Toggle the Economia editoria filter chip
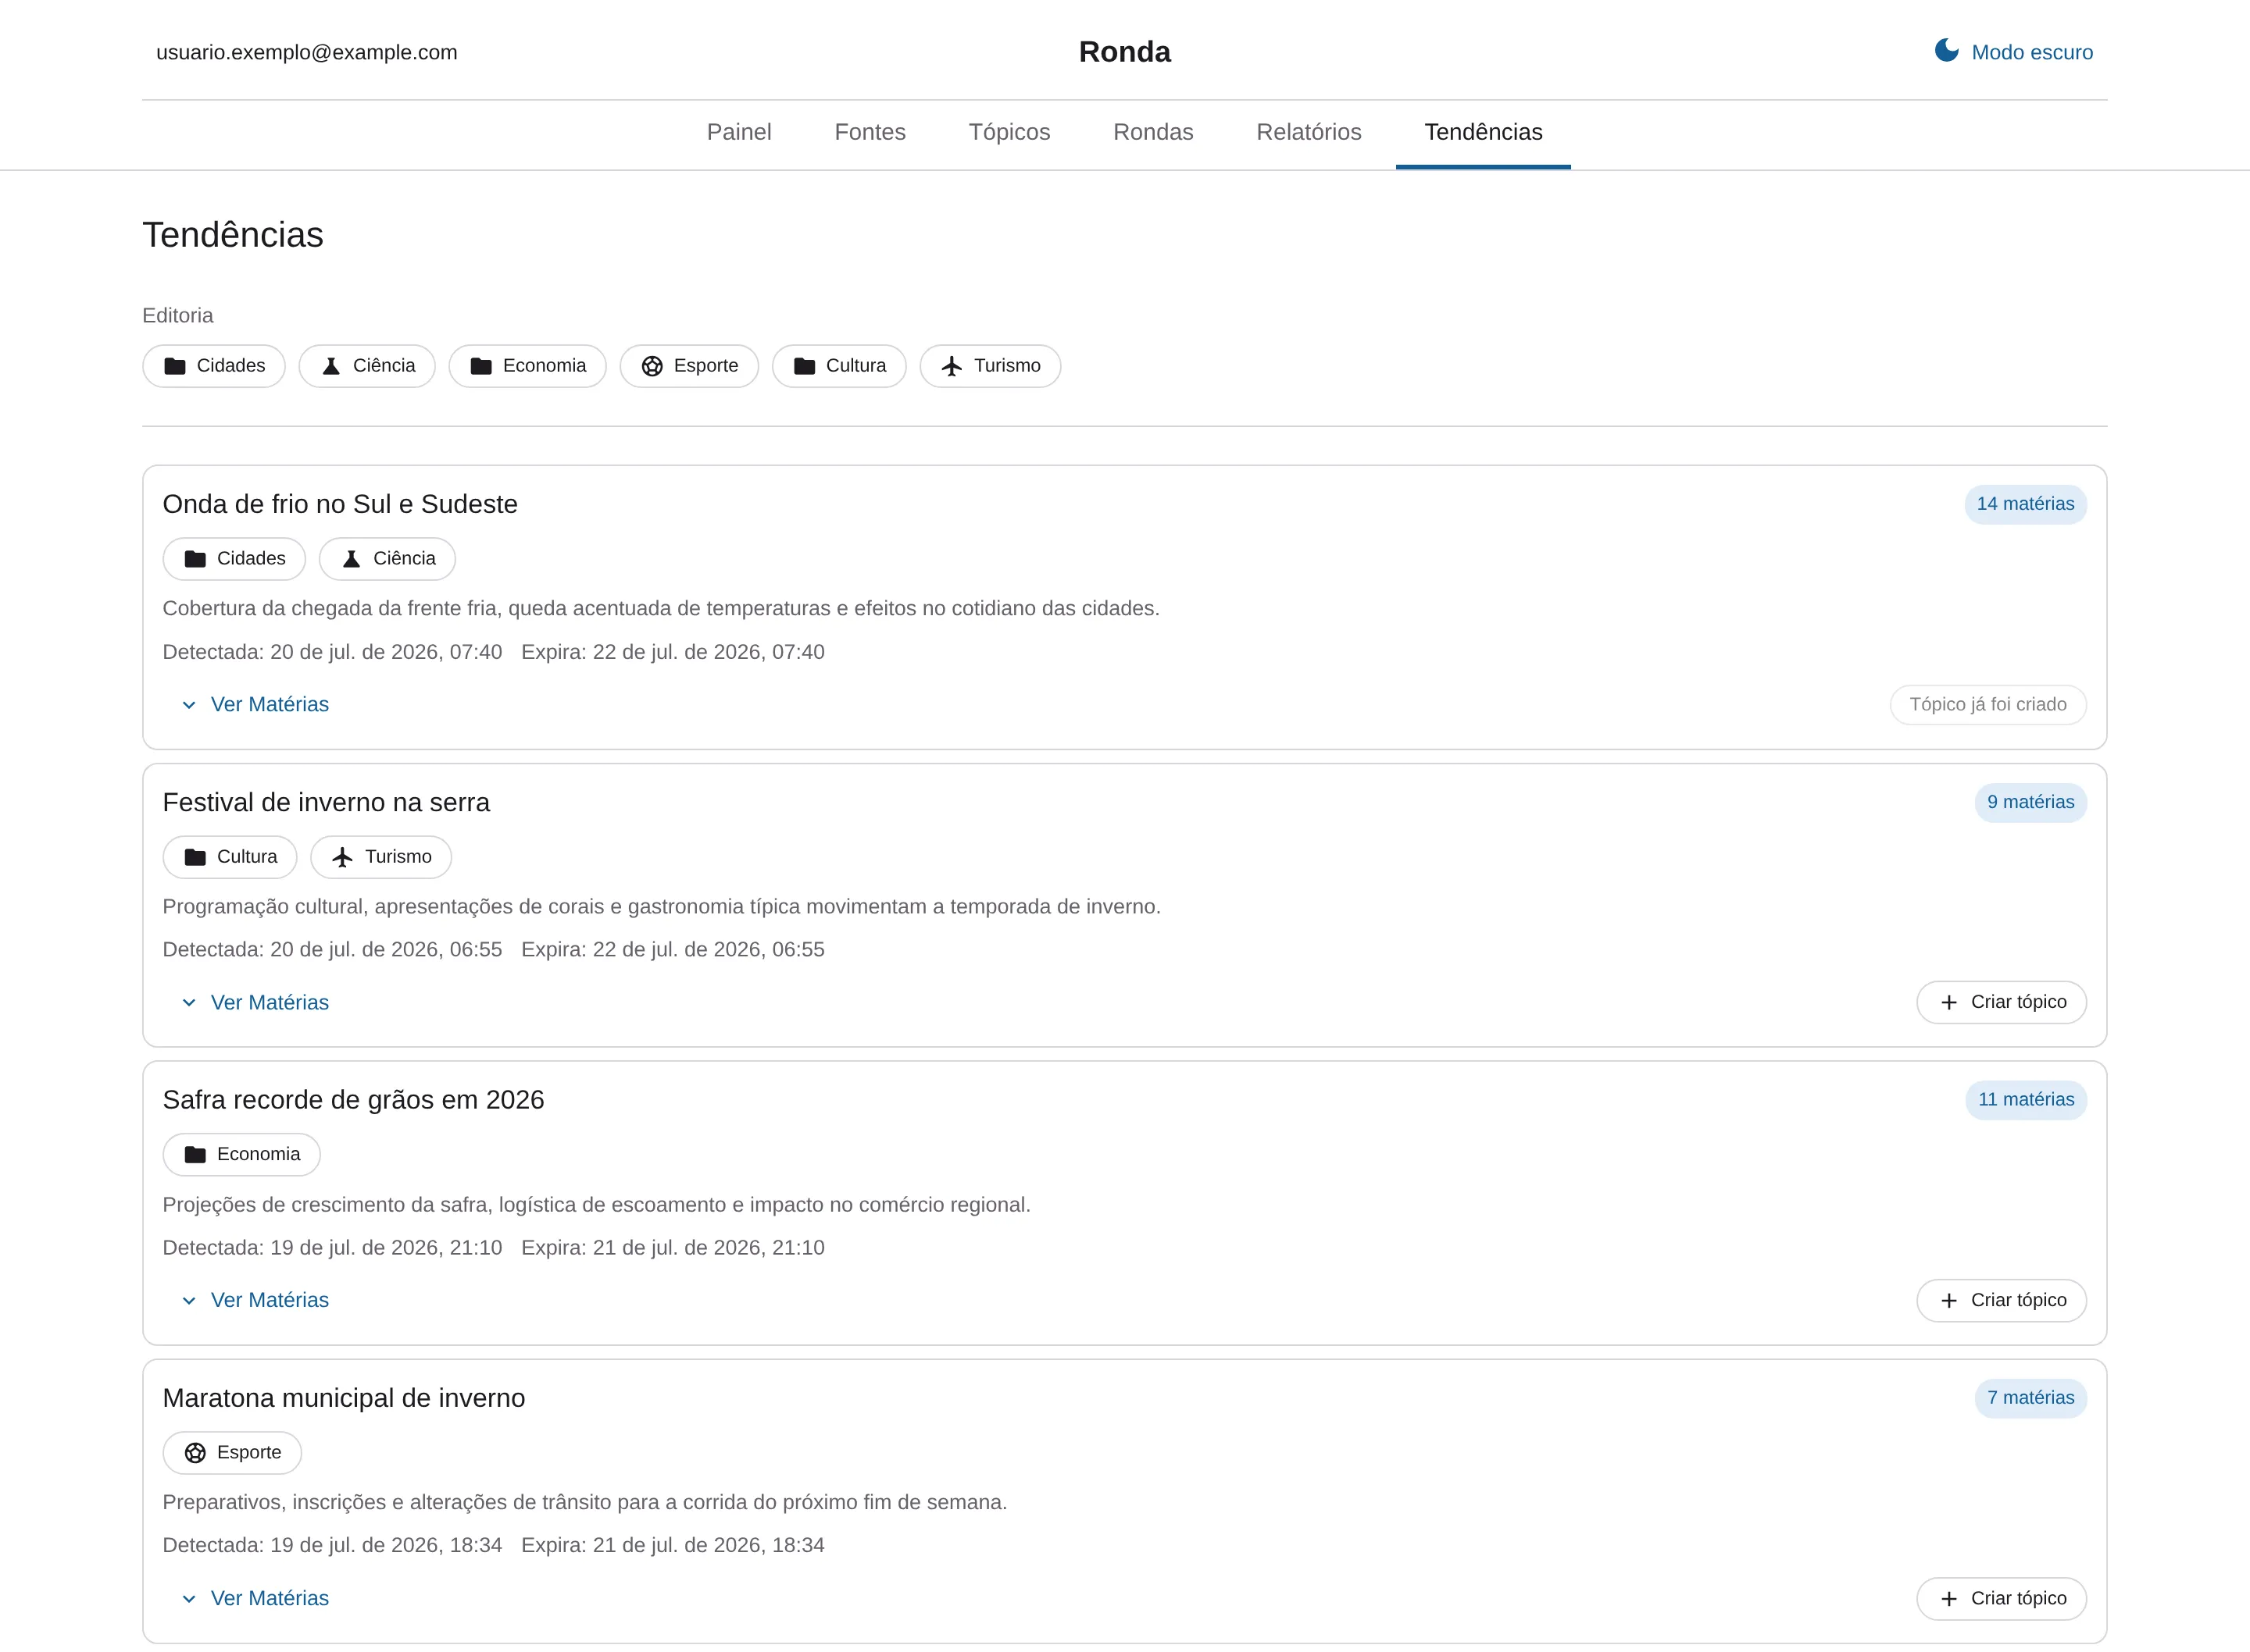This screenshot has height=1652, width=2250. 527,366
